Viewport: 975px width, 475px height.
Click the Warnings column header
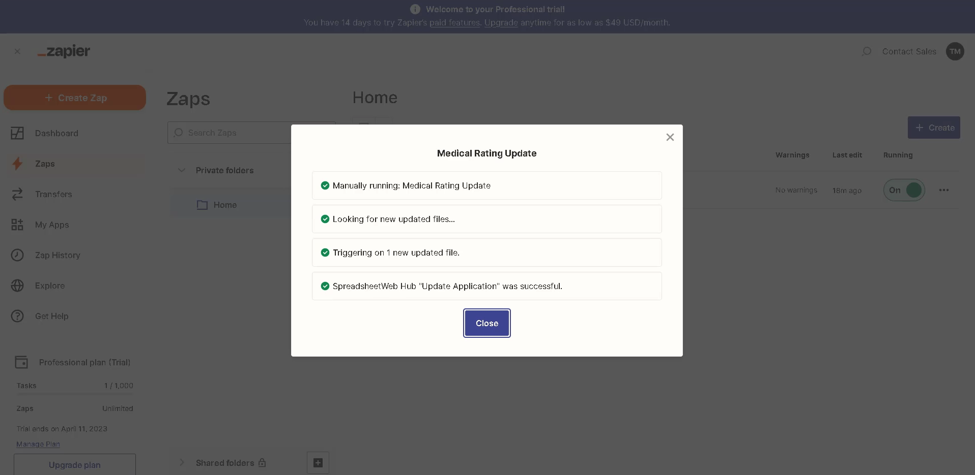point(792,155)
